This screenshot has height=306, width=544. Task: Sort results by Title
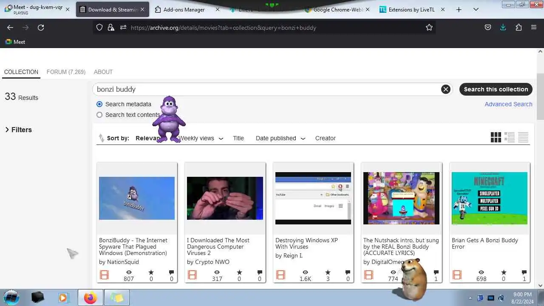point(238,138)
